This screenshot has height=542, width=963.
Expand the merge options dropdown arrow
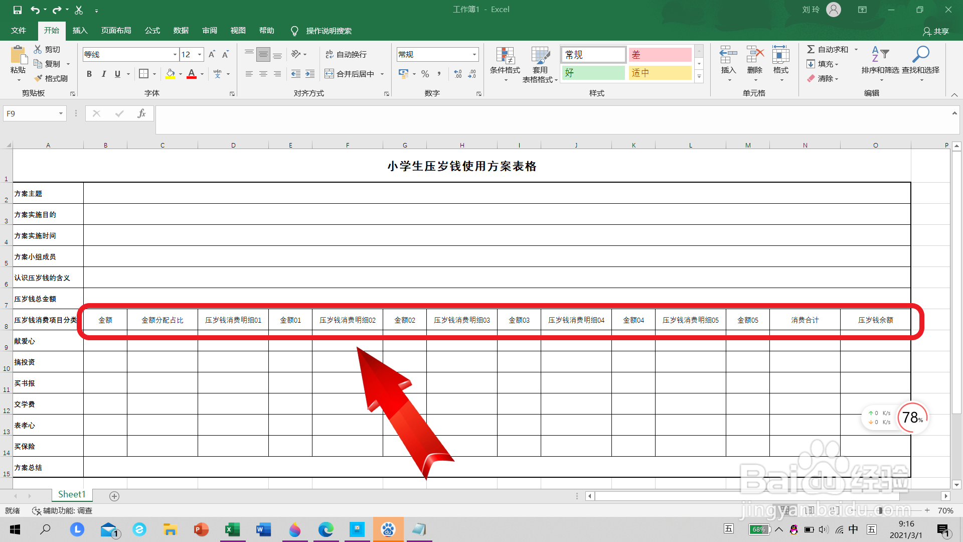click(382, 74)
